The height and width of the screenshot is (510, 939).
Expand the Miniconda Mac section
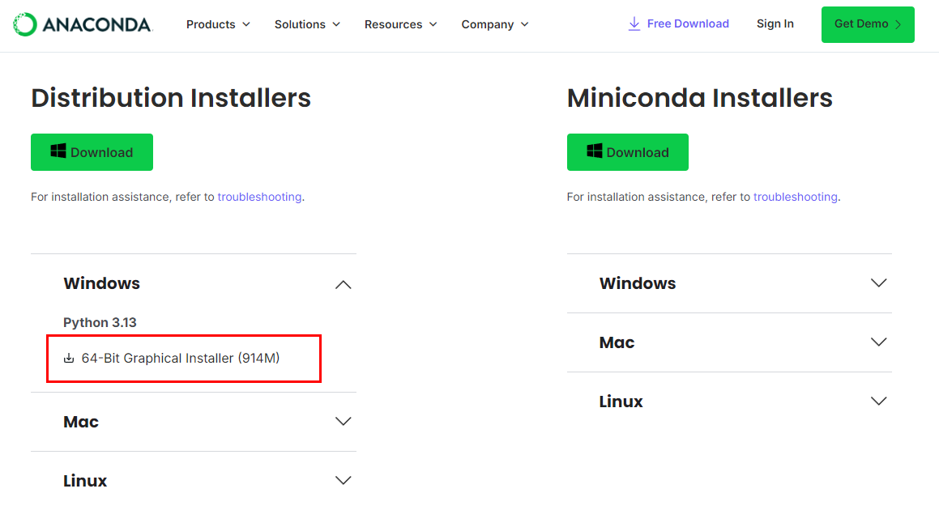[x=878, y=342]
